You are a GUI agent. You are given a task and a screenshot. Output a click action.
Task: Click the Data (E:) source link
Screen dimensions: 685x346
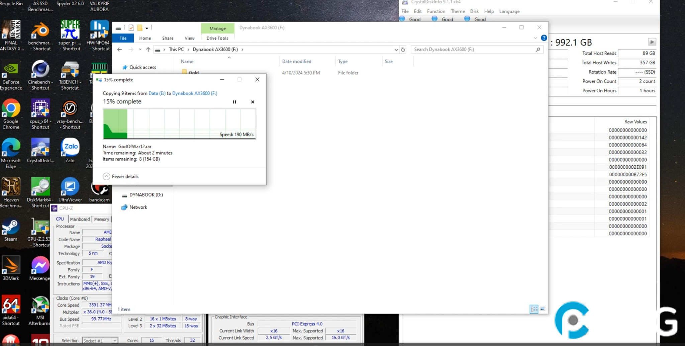[x=157, y=93]
